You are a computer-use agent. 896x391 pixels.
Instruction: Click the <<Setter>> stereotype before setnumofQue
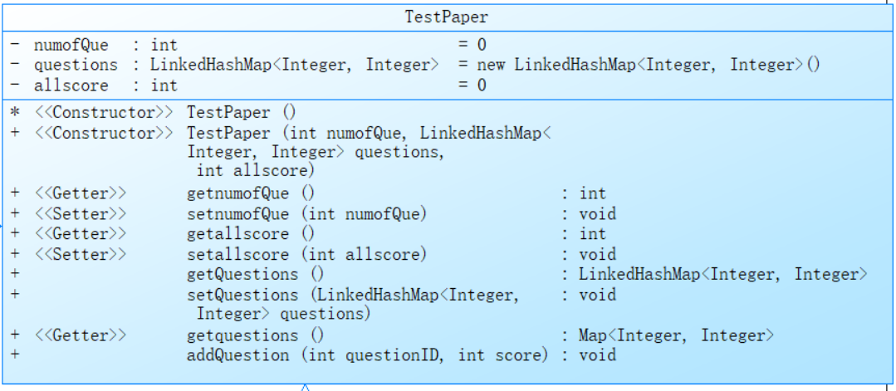[x=81, y=214]
